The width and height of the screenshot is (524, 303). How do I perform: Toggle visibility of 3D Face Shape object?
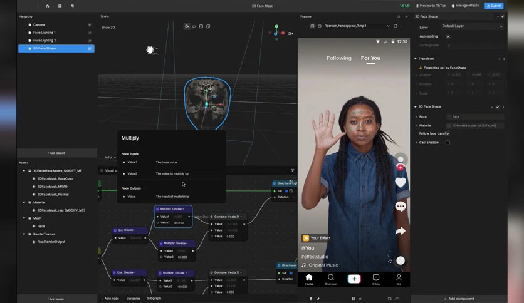90,48
